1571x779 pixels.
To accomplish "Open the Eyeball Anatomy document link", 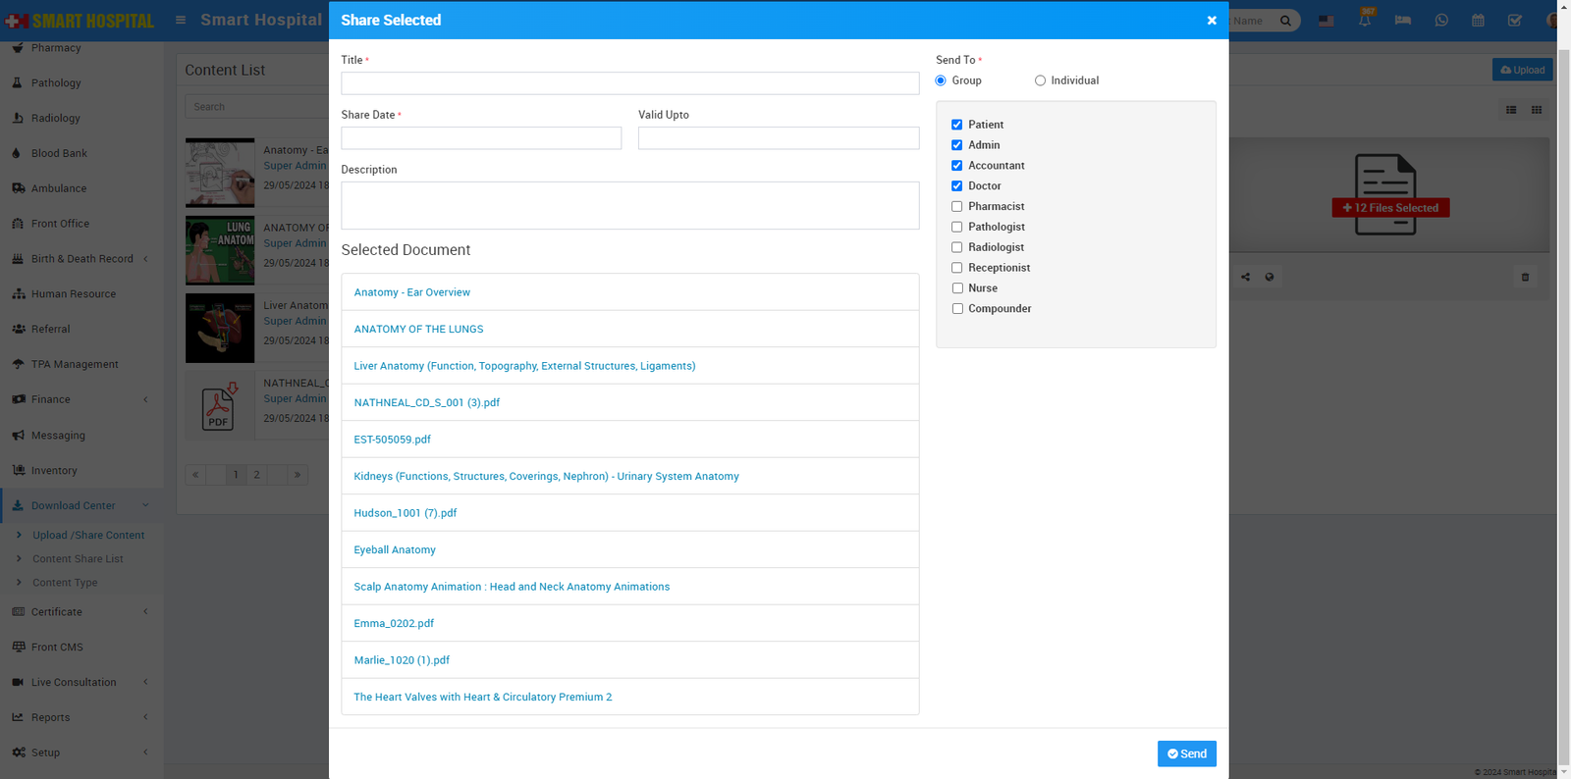I will coord(395,550).
